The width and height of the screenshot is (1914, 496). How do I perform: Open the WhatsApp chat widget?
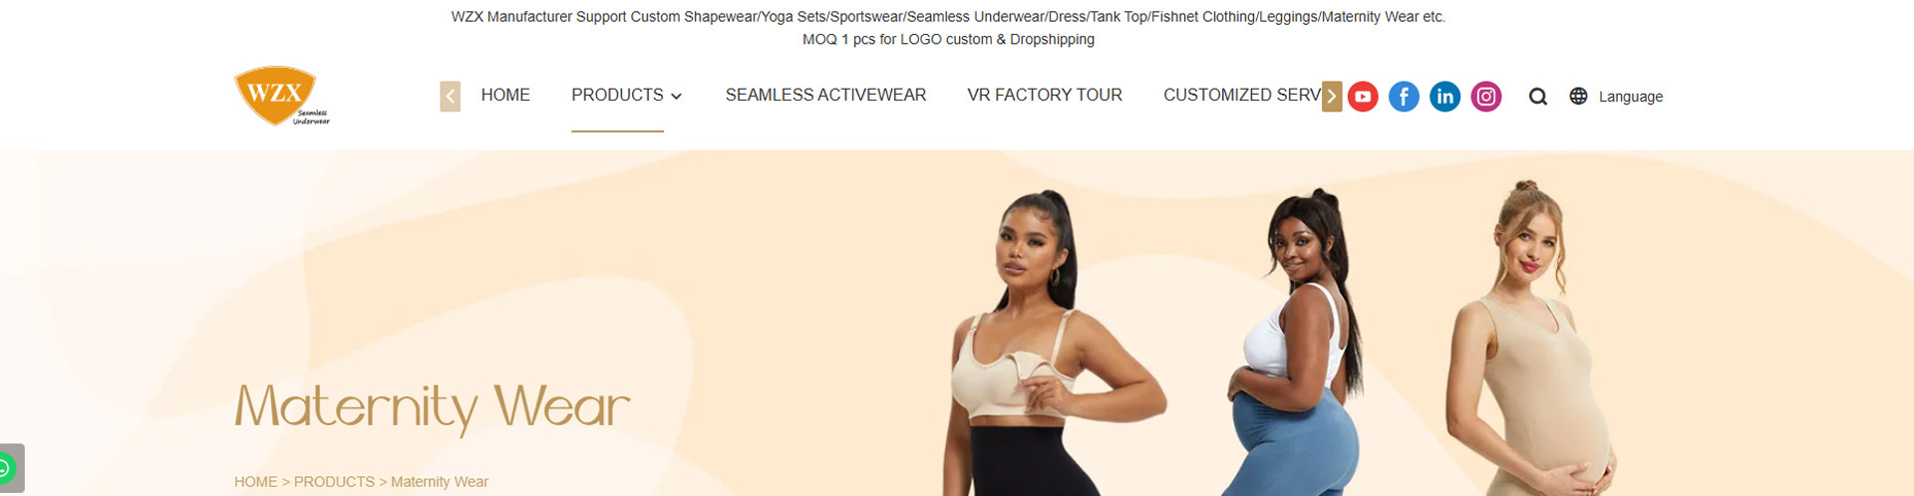[10, 467]
